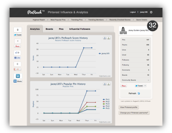Viewport: 172px width, 133px height.
Task: Click the sidebar tweet count bubble
Action: (18, 30)
